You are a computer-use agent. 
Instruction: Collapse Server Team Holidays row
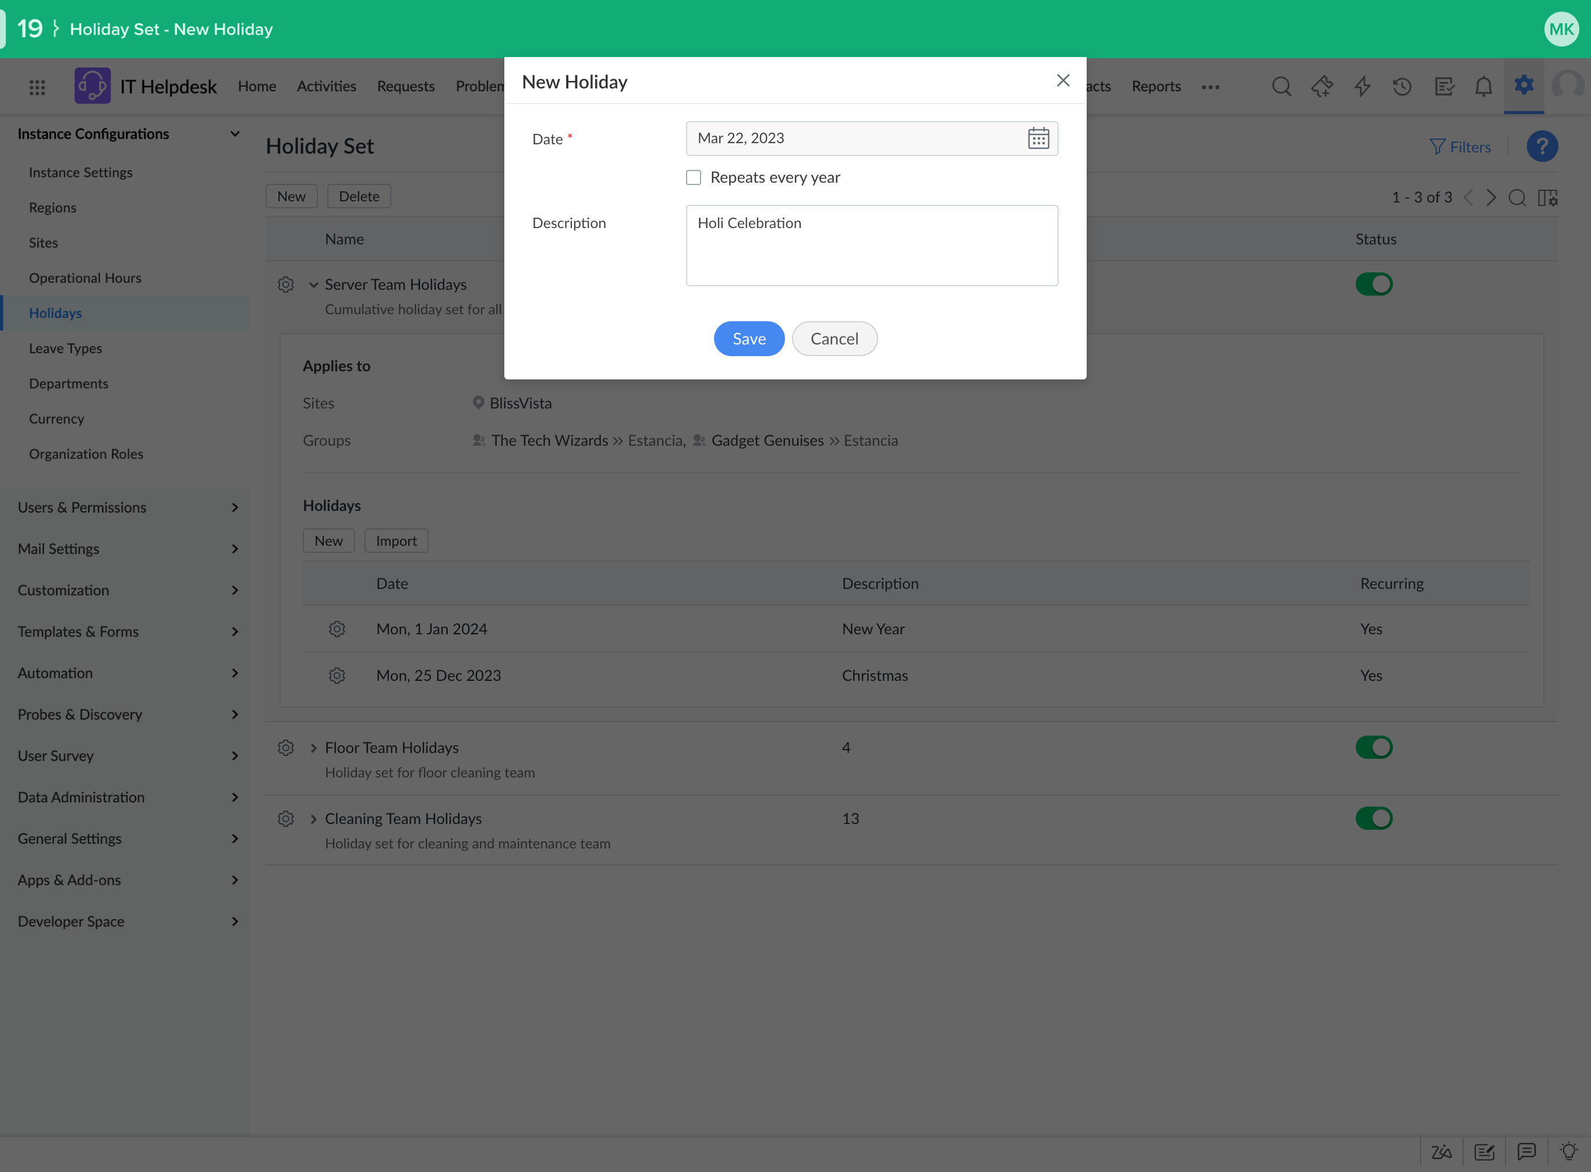coord(313,285)
